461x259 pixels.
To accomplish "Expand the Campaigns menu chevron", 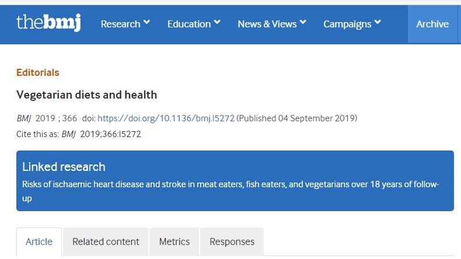I will pos(378,22).
